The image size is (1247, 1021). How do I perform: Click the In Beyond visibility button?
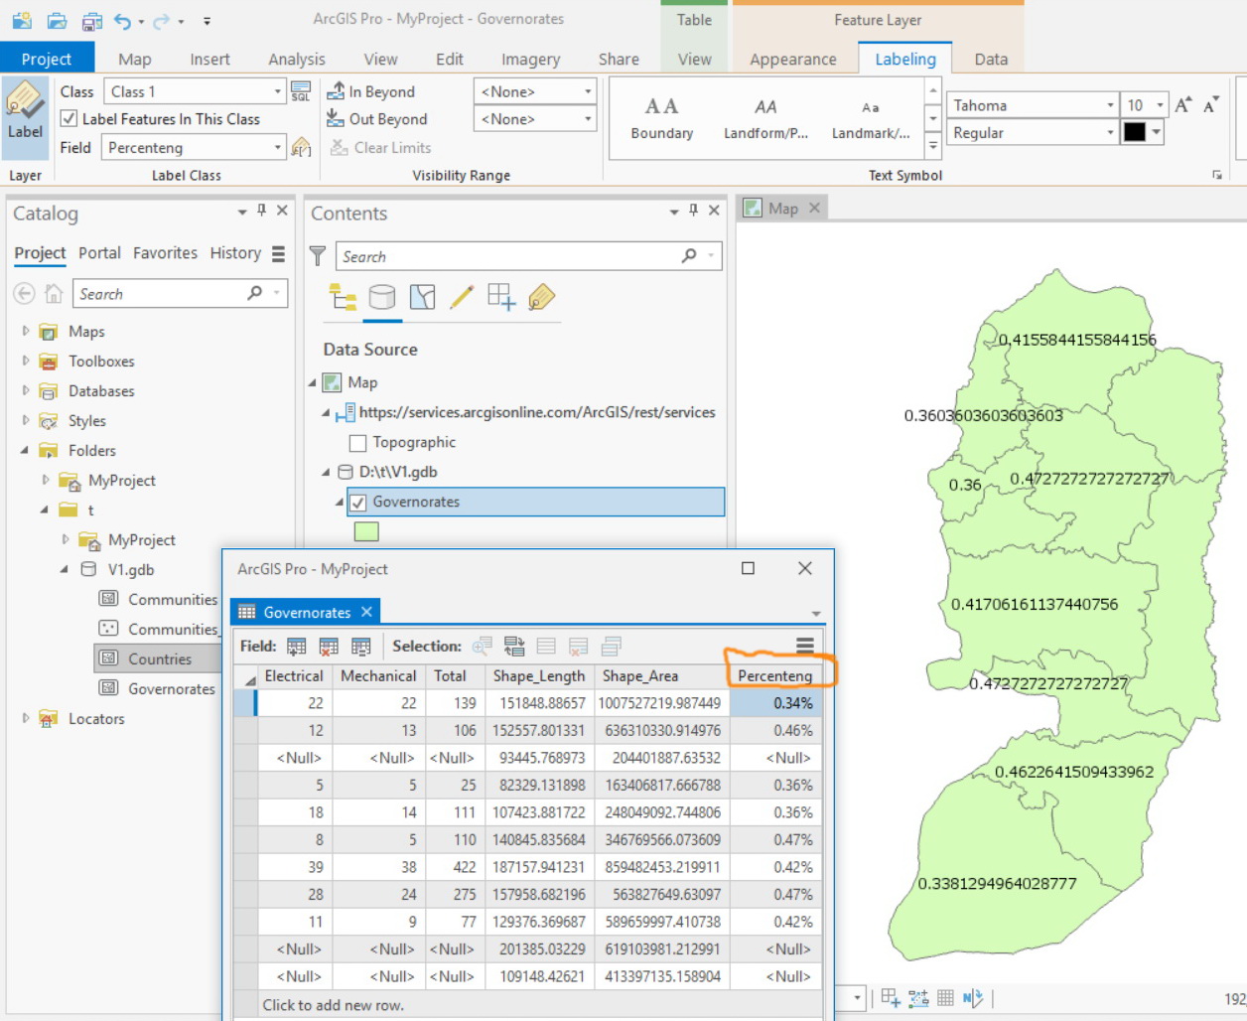(x=372, y=91)
